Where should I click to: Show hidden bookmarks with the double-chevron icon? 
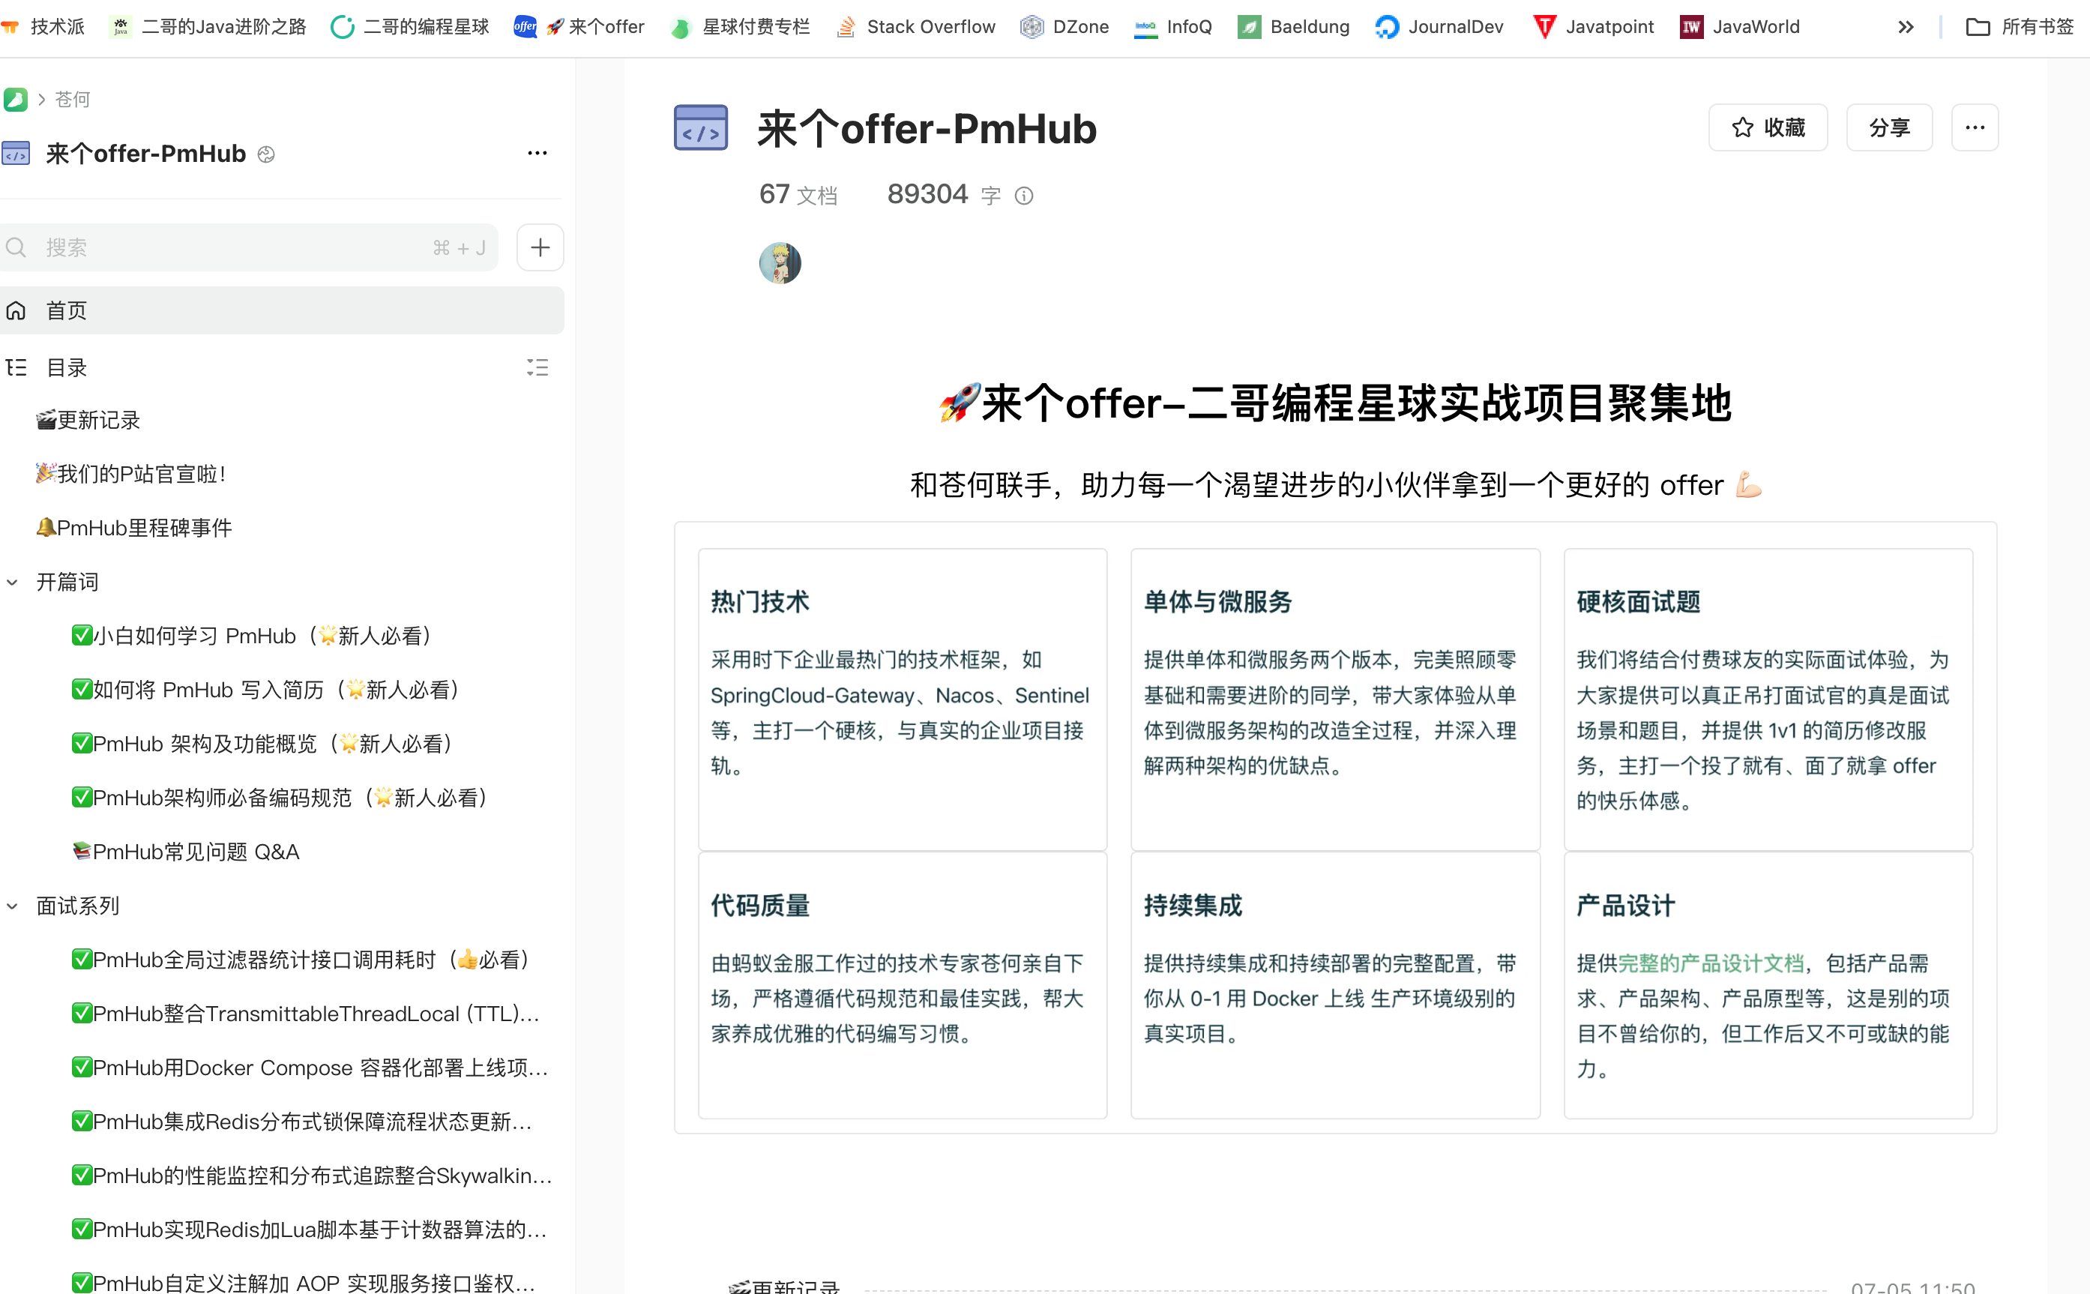tap(1905, 28)
